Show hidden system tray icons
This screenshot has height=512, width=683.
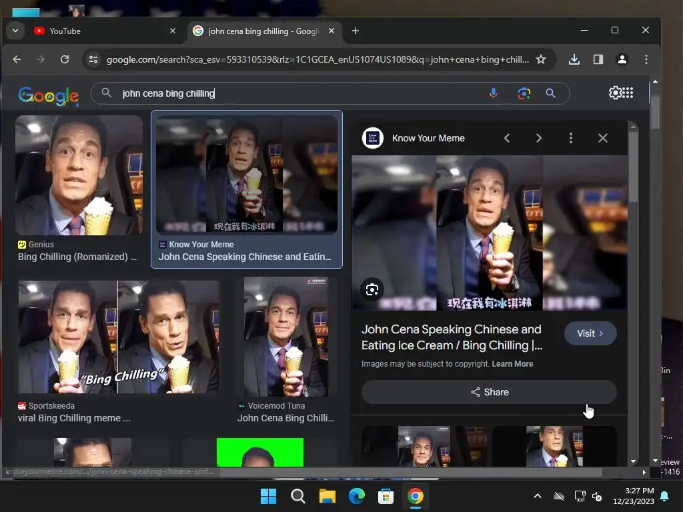coord(538,496)
